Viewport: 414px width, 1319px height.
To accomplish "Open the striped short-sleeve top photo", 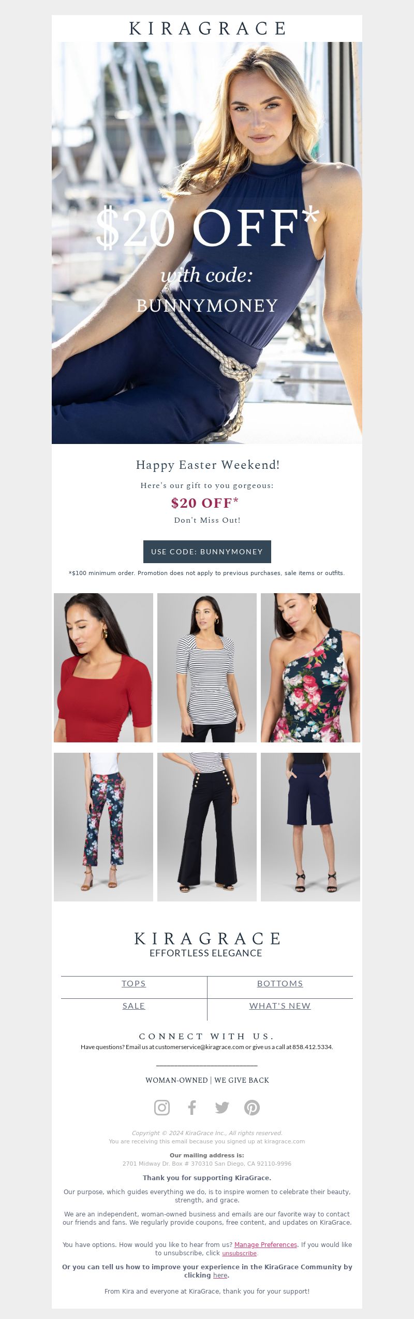I will tap(207, 668).
